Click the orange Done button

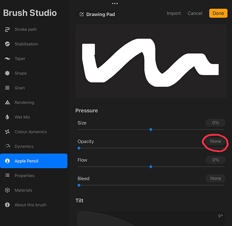point(218,13)
